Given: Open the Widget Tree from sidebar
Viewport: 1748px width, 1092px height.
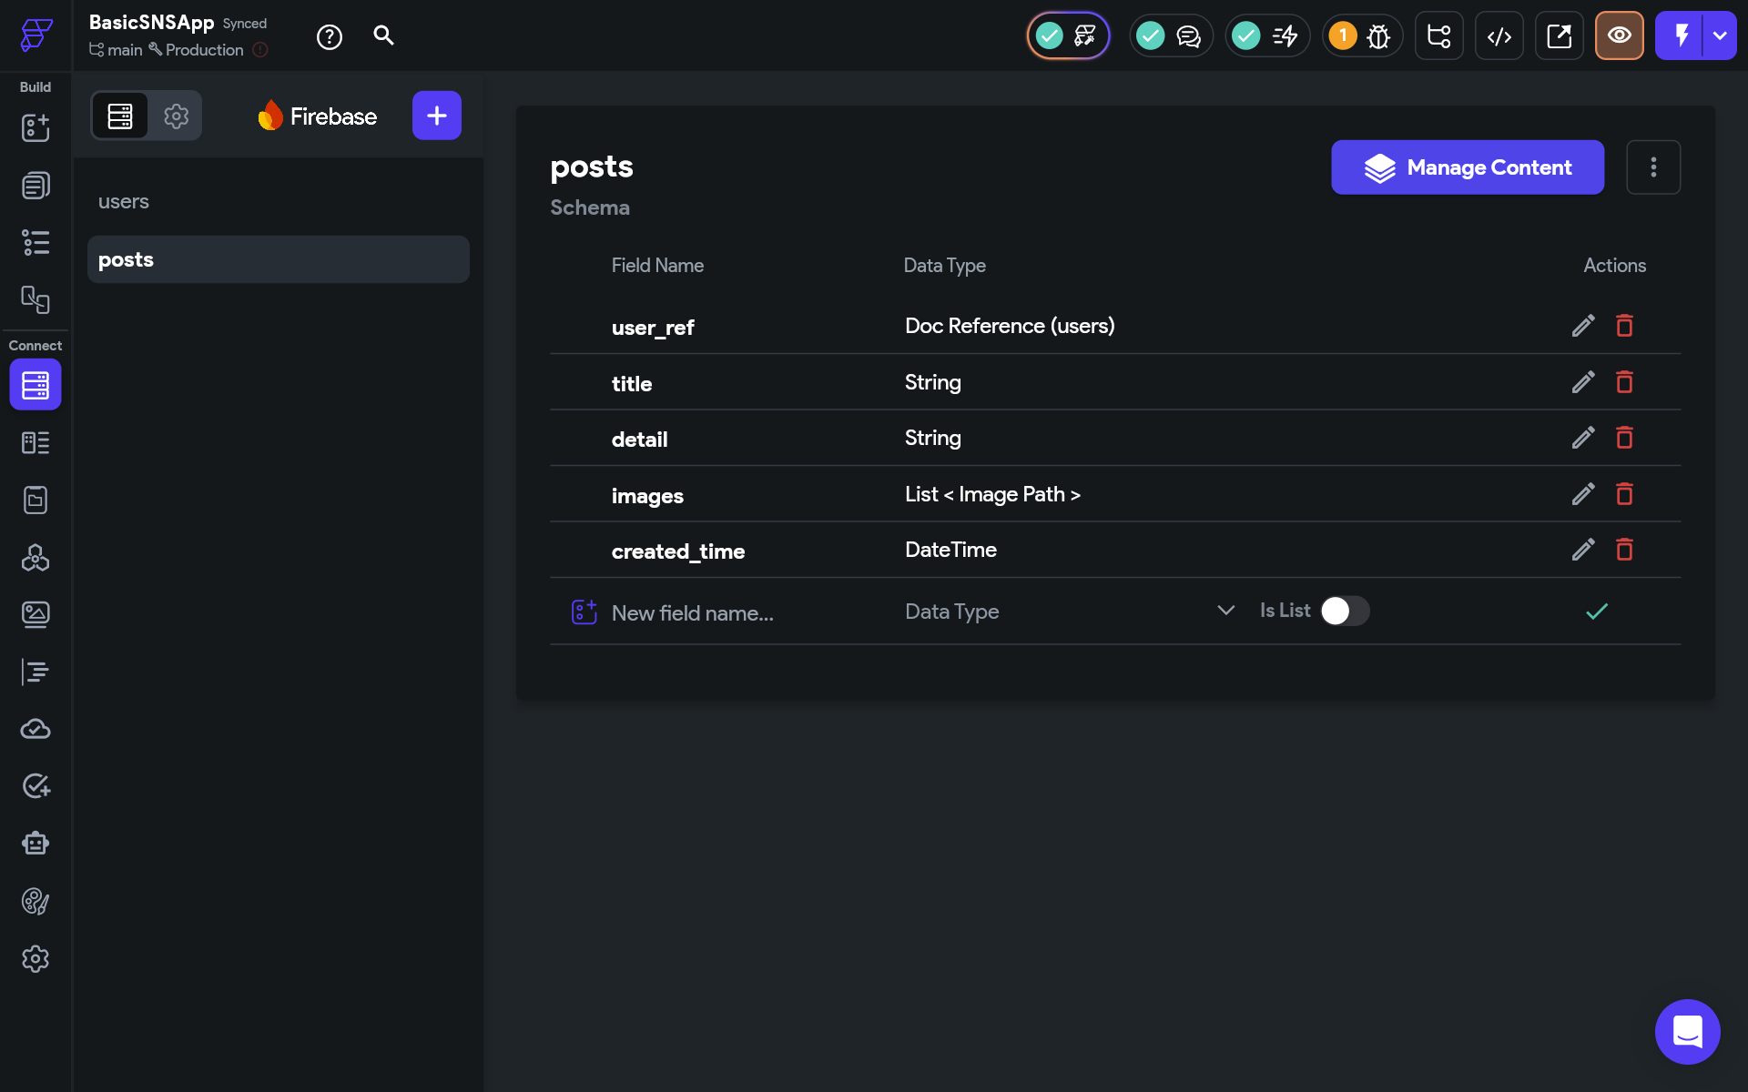Looking at the screenshot, I should point(36,242).
